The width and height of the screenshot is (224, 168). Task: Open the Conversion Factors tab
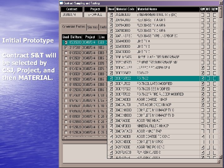click(x=73, y=27)
